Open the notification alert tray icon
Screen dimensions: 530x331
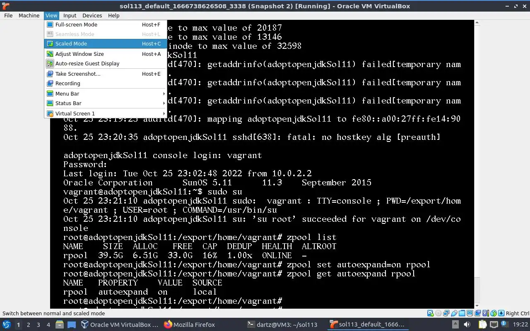click(x=504, y=324)
